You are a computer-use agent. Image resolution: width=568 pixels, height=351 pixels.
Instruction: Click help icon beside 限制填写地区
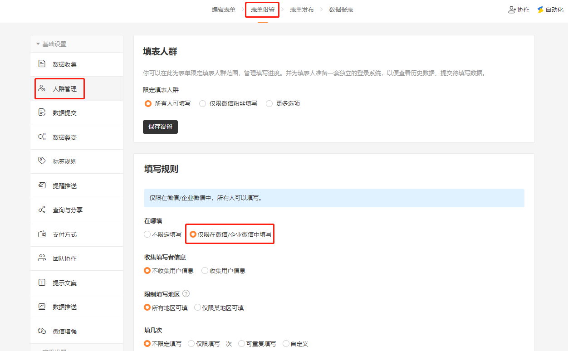[186, 294]
